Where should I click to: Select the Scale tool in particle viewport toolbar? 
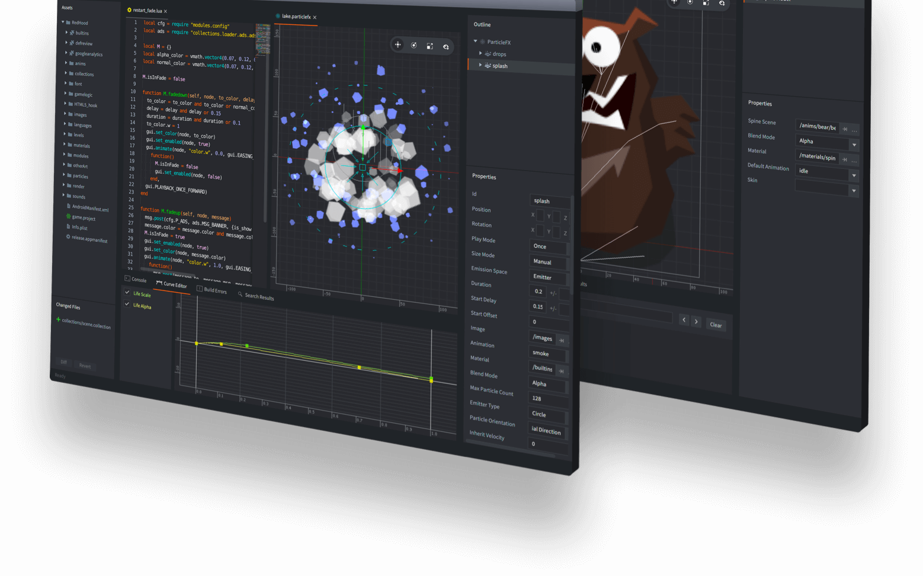pos(430,46)
